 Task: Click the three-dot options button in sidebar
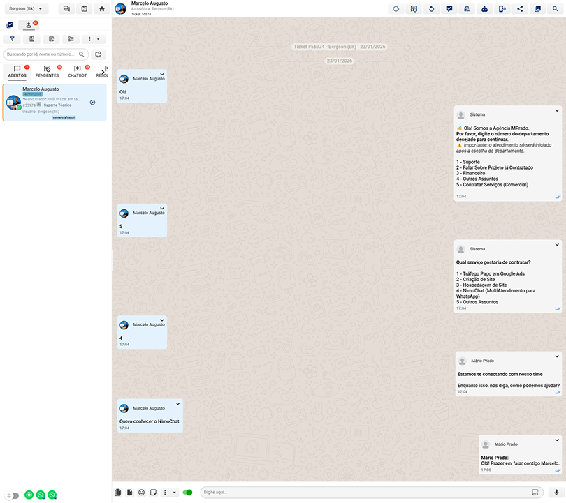click(89, 38)
